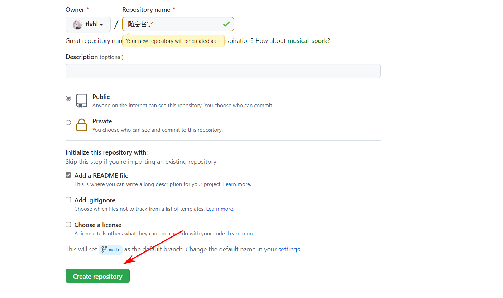Click the main branch badge
Viewport: 503px width, 298px height.
tap(111, 250)
